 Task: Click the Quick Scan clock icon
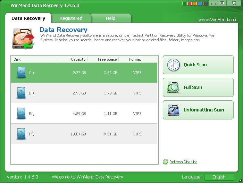[x=174, y=65]
